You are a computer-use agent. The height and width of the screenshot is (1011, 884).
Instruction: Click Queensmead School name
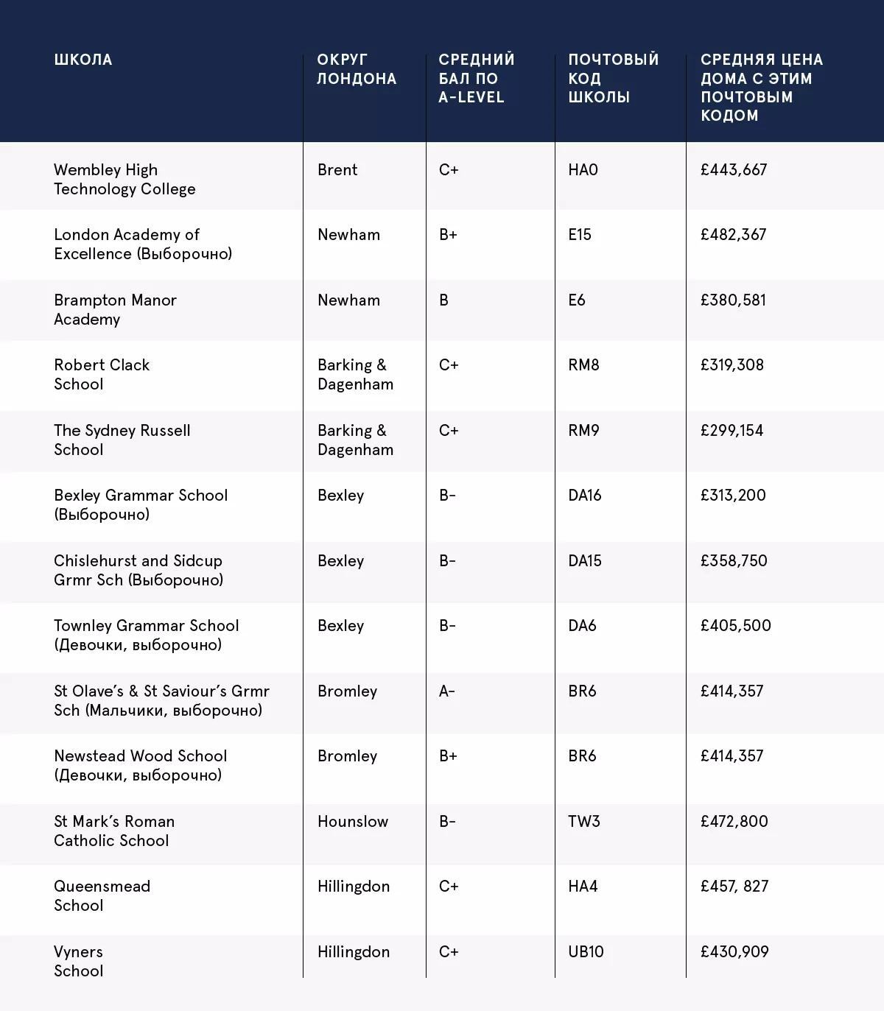[102, 895]
